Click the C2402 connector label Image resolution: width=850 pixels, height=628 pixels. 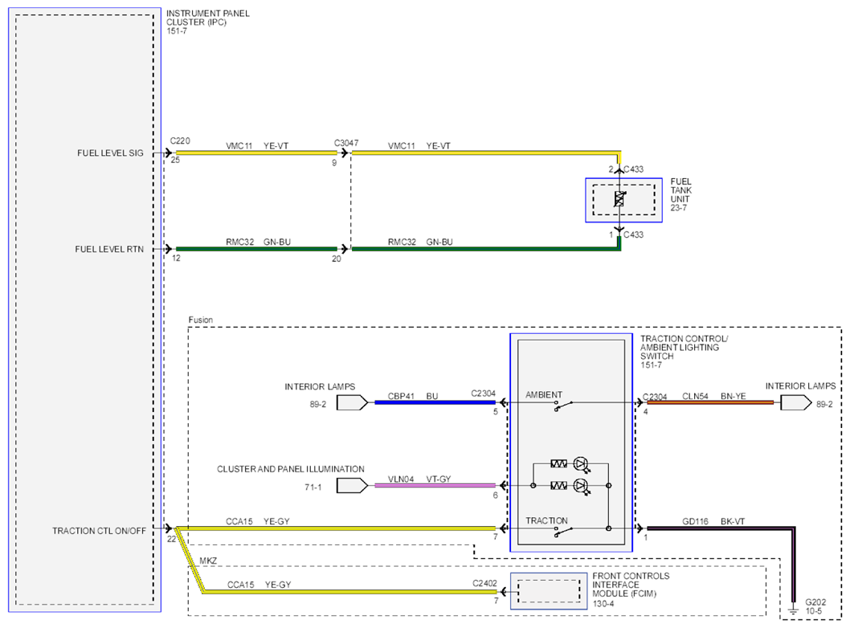[x=484, y=584]
